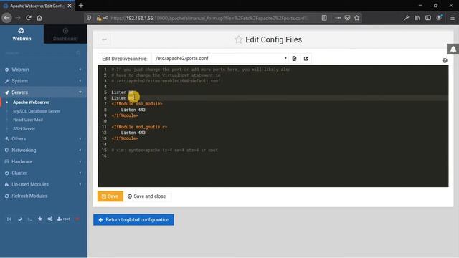This screenshot has width=459, height=258.
Task: Open developer tools wrench icon
Action: click(407, 18)
